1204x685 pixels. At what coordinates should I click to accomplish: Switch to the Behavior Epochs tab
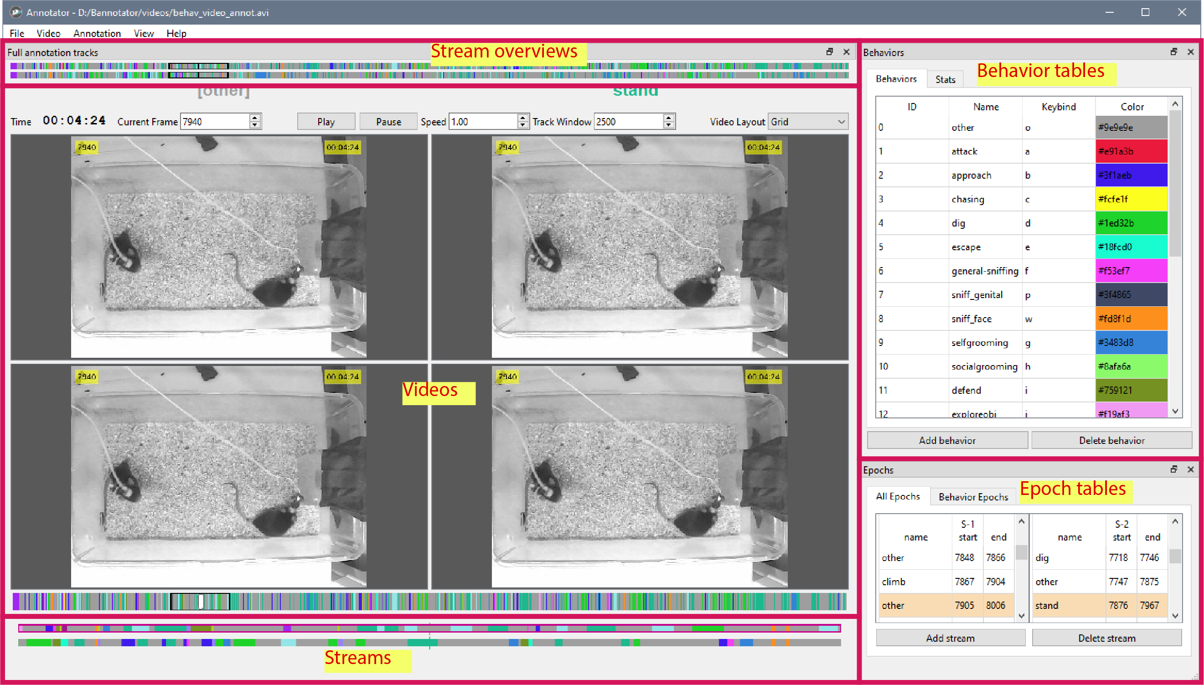point(973,497)
